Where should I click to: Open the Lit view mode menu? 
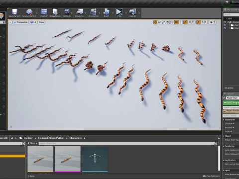(x=33, y=22)
